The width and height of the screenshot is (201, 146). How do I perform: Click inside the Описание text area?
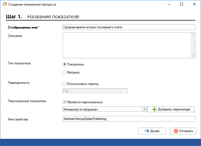(126, 45)
